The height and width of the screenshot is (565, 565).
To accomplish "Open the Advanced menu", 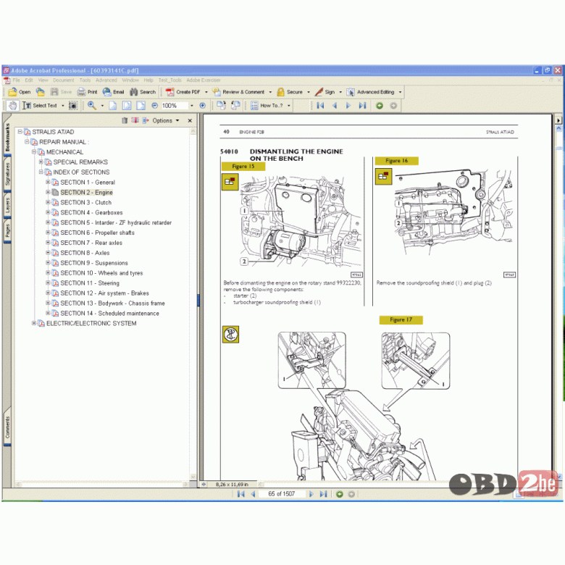I will point(106,80).
